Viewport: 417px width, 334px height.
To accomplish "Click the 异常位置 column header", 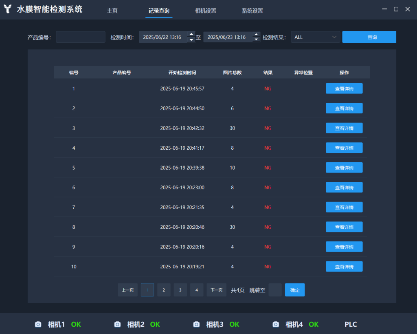I will pos(303,73).
